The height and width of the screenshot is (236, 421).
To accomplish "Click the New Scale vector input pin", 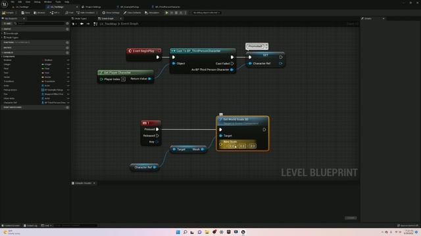I will (x=221, y=144).
